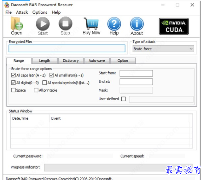
Task: Minimize the Daossoft window
Action: (x=163, y=5)
